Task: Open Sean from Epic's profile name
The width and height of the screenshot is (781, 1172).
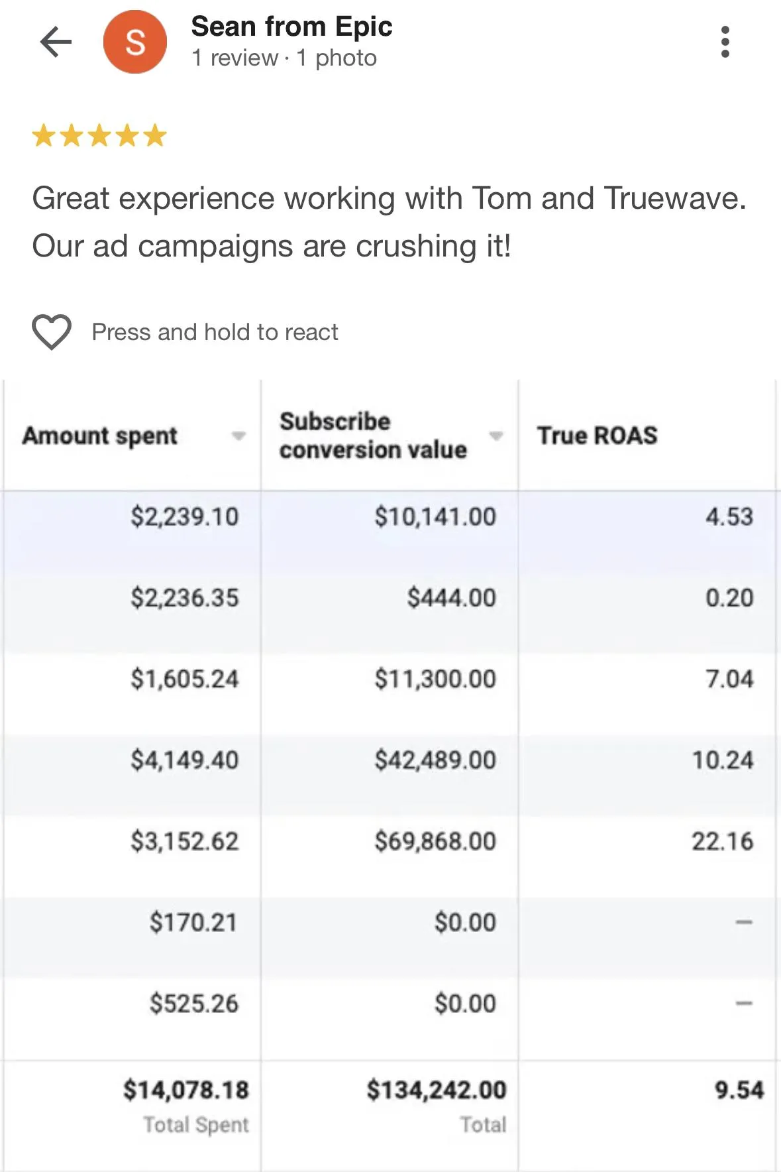Action: [291, 27]
